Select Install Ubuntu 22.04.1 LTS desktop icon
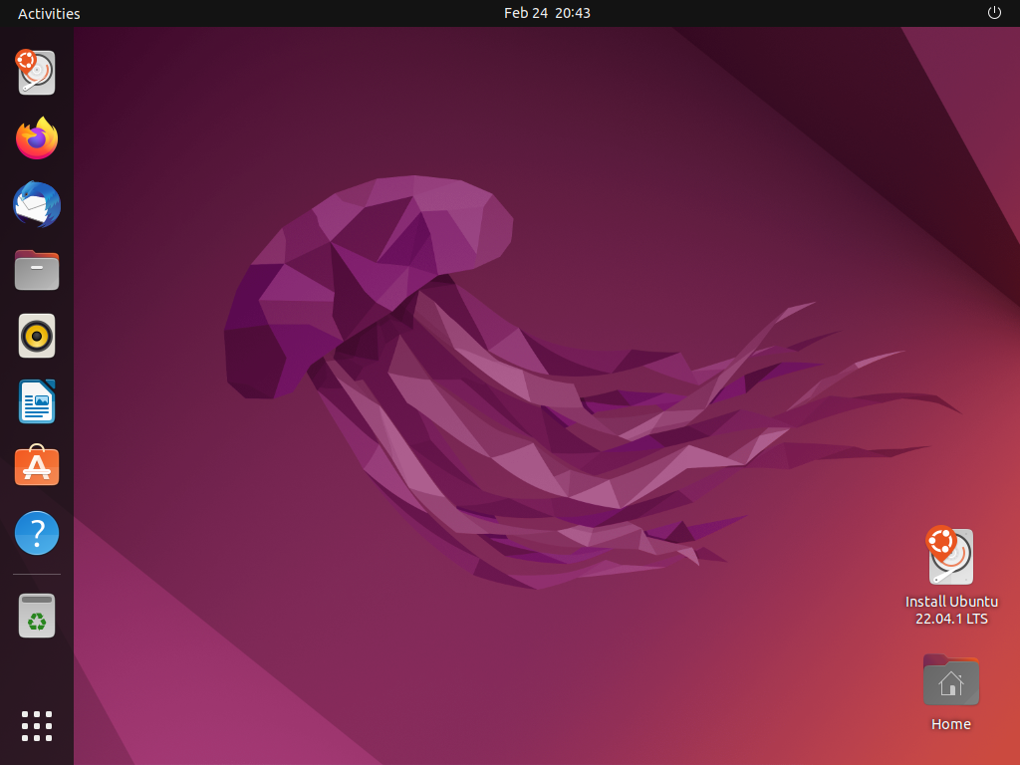Viewport: 1020px width, 765px height. pyautogui.click(x=950, y=556)
